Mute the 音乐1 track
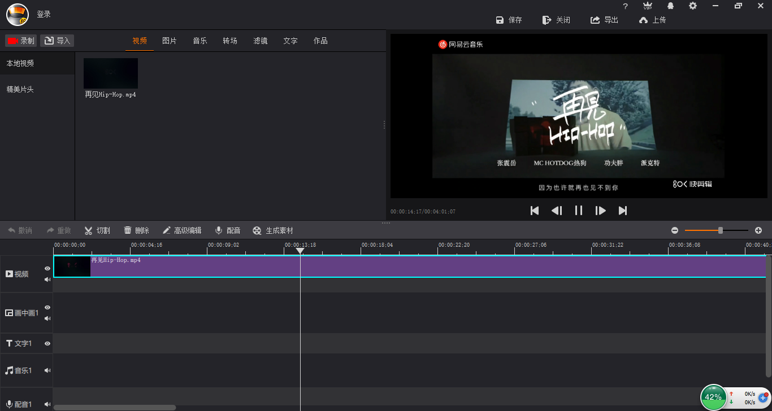Viewport: 772px width, 411px height. [47, 370]
